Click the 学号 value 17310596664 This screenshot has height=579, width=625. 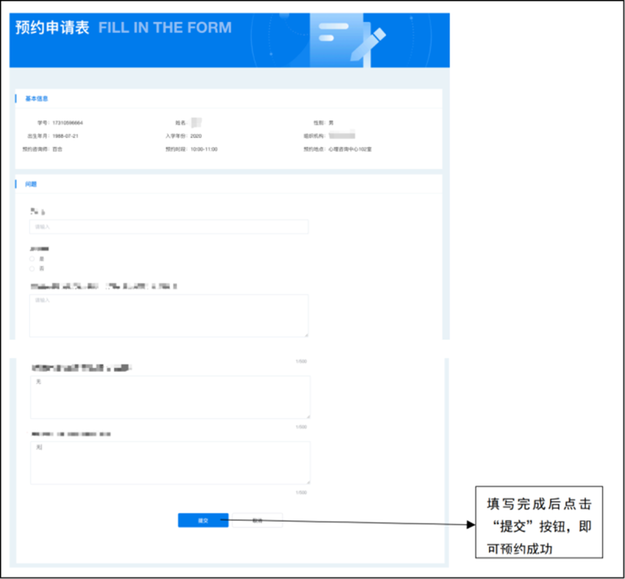pos(68,122)
